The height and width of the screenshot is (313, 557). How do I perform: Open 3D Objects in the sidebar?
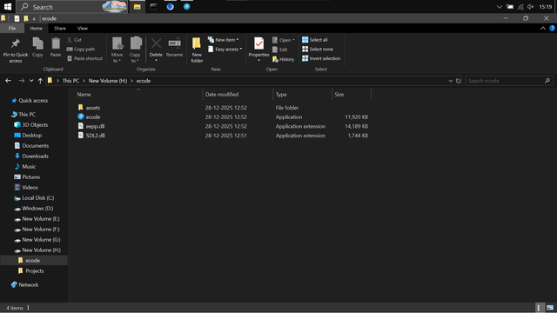[35, 124]
